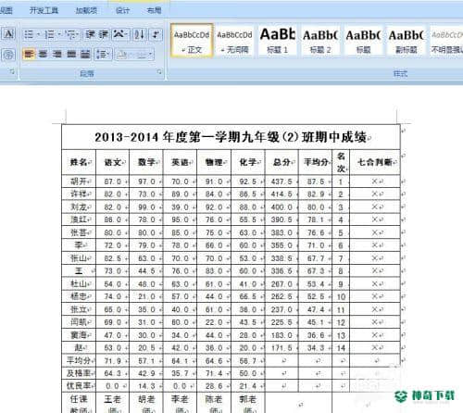The width and height of the screenshot is (463, 413).
Task: Toggle justify alignment
Action: (x=71, y=55)
